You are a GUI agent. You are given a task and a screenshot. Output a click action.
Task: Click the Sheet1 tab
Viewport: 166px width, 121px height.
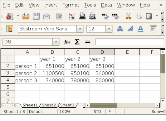tap(30, 105)
